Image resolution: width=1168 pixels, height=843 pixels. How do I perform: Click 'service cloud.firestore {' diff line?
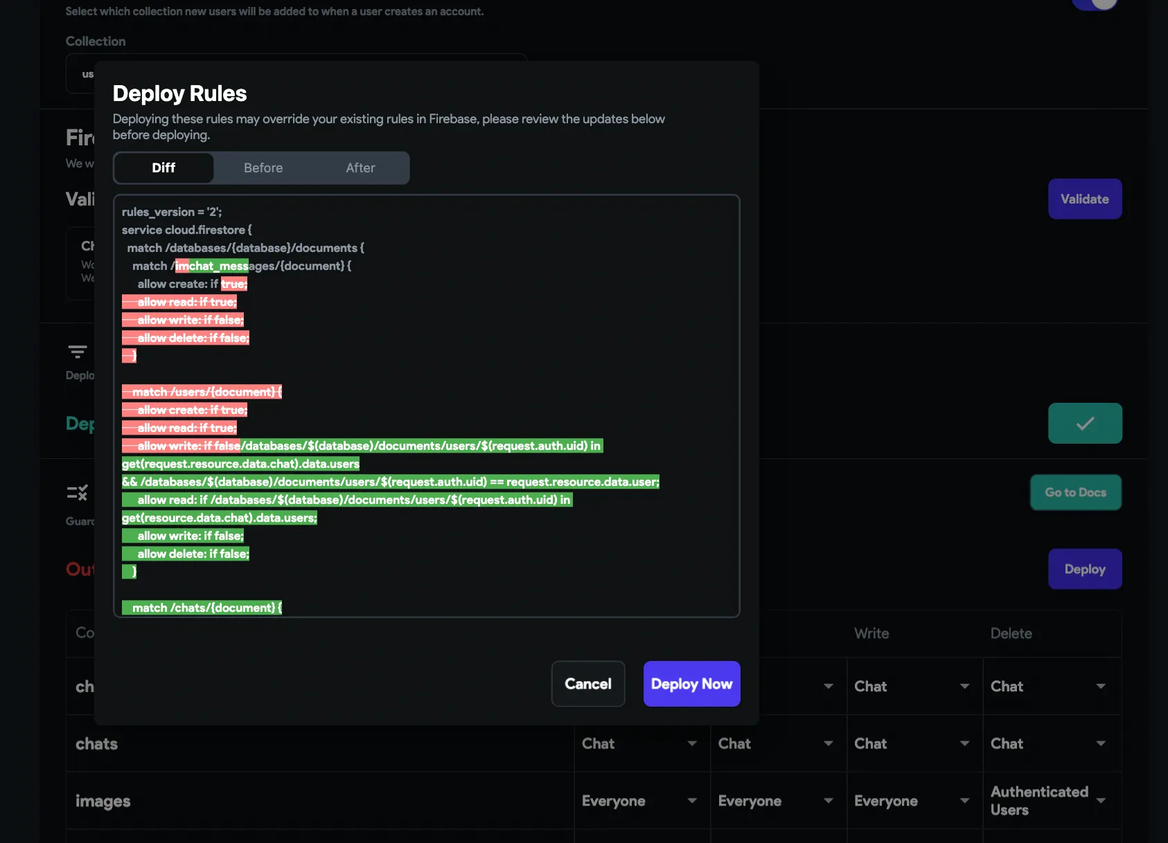pyautogui.click(x=186, y=230)
